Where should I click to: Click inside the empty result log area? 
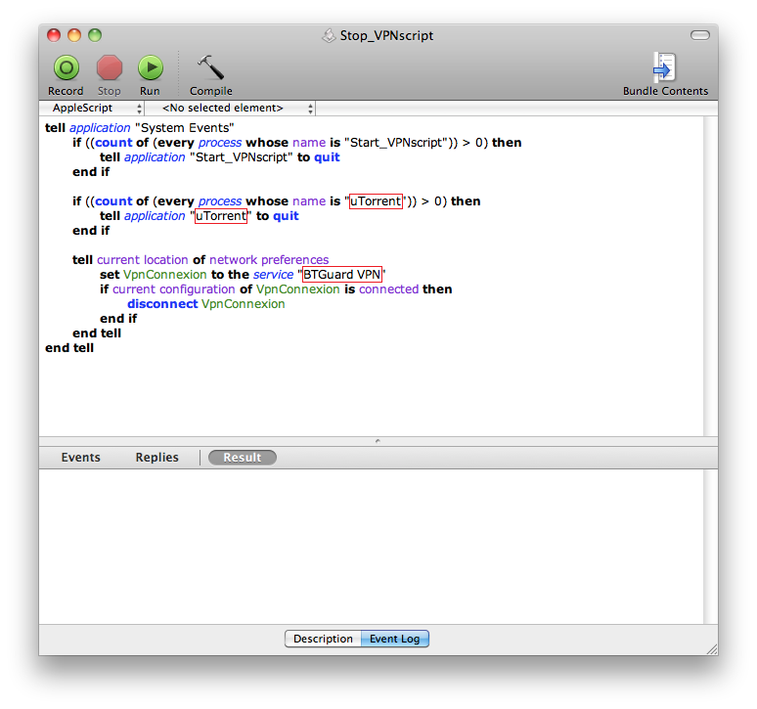(x=378, y=546)
